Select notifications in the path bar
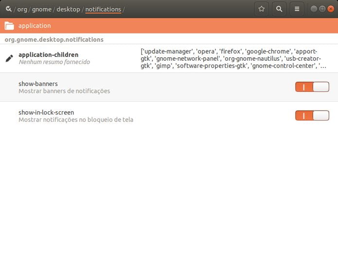The image size is (338, 271). click(103, 9)
